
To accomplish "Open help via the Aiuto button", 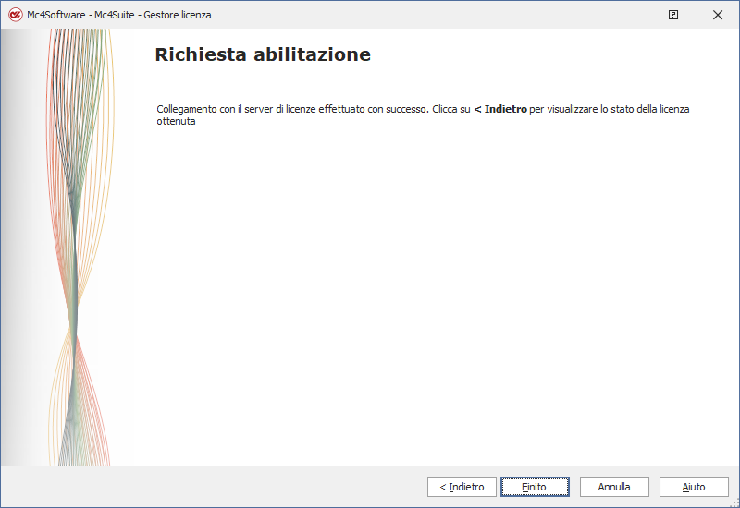I will click(x=694, y=487).
